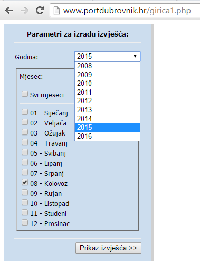
Task: Toggle the Godina dropdown arrow
Action: pyautogui.click(x=135, y=56)
